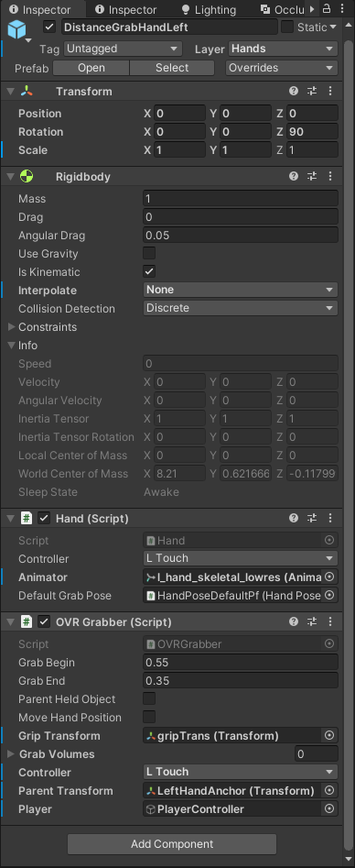The image size is (355, 868).
Task: Click the Grab Volumes size field
Action: [x=316, y=753]
